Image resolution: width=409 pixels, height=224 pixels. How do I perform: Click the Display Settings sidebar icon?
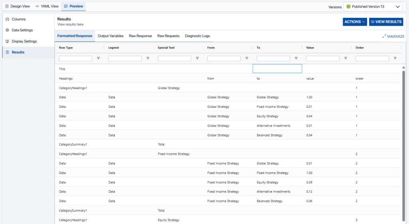pos(7,41)
